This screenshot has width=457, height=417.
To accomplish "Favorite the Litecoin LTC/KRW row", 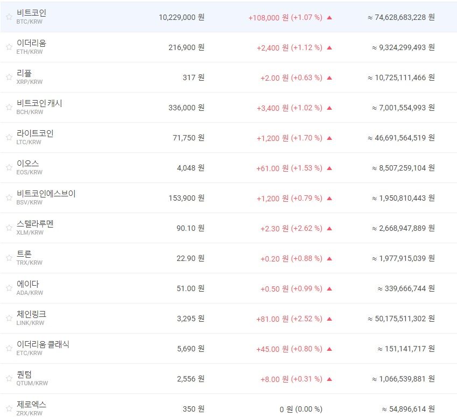I will (9, 137).
